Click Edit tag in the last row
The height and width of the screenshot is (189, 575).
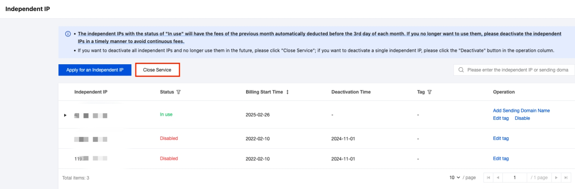[501, 159]
